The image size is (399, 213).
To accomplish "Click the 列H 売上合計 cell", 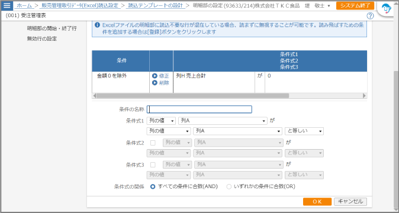I will [x=214, y=82].
